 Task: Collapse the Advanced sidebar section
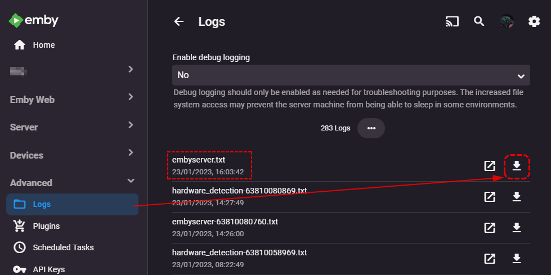tap(73, 182)
